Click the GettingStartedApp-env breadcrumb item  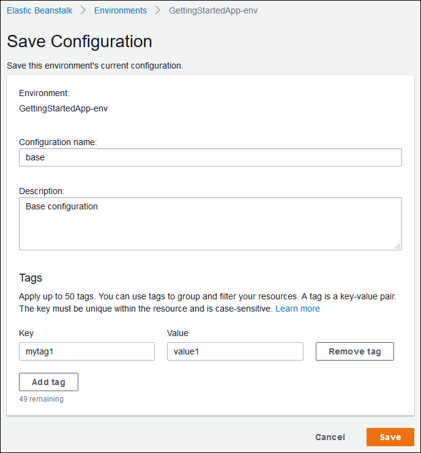tap(213, 10)
